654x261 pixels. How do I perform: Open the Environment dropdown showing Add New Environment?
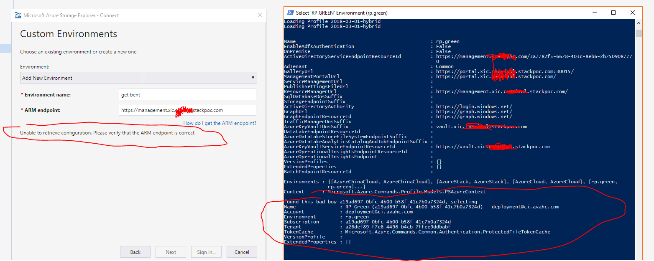coord(138,78)
